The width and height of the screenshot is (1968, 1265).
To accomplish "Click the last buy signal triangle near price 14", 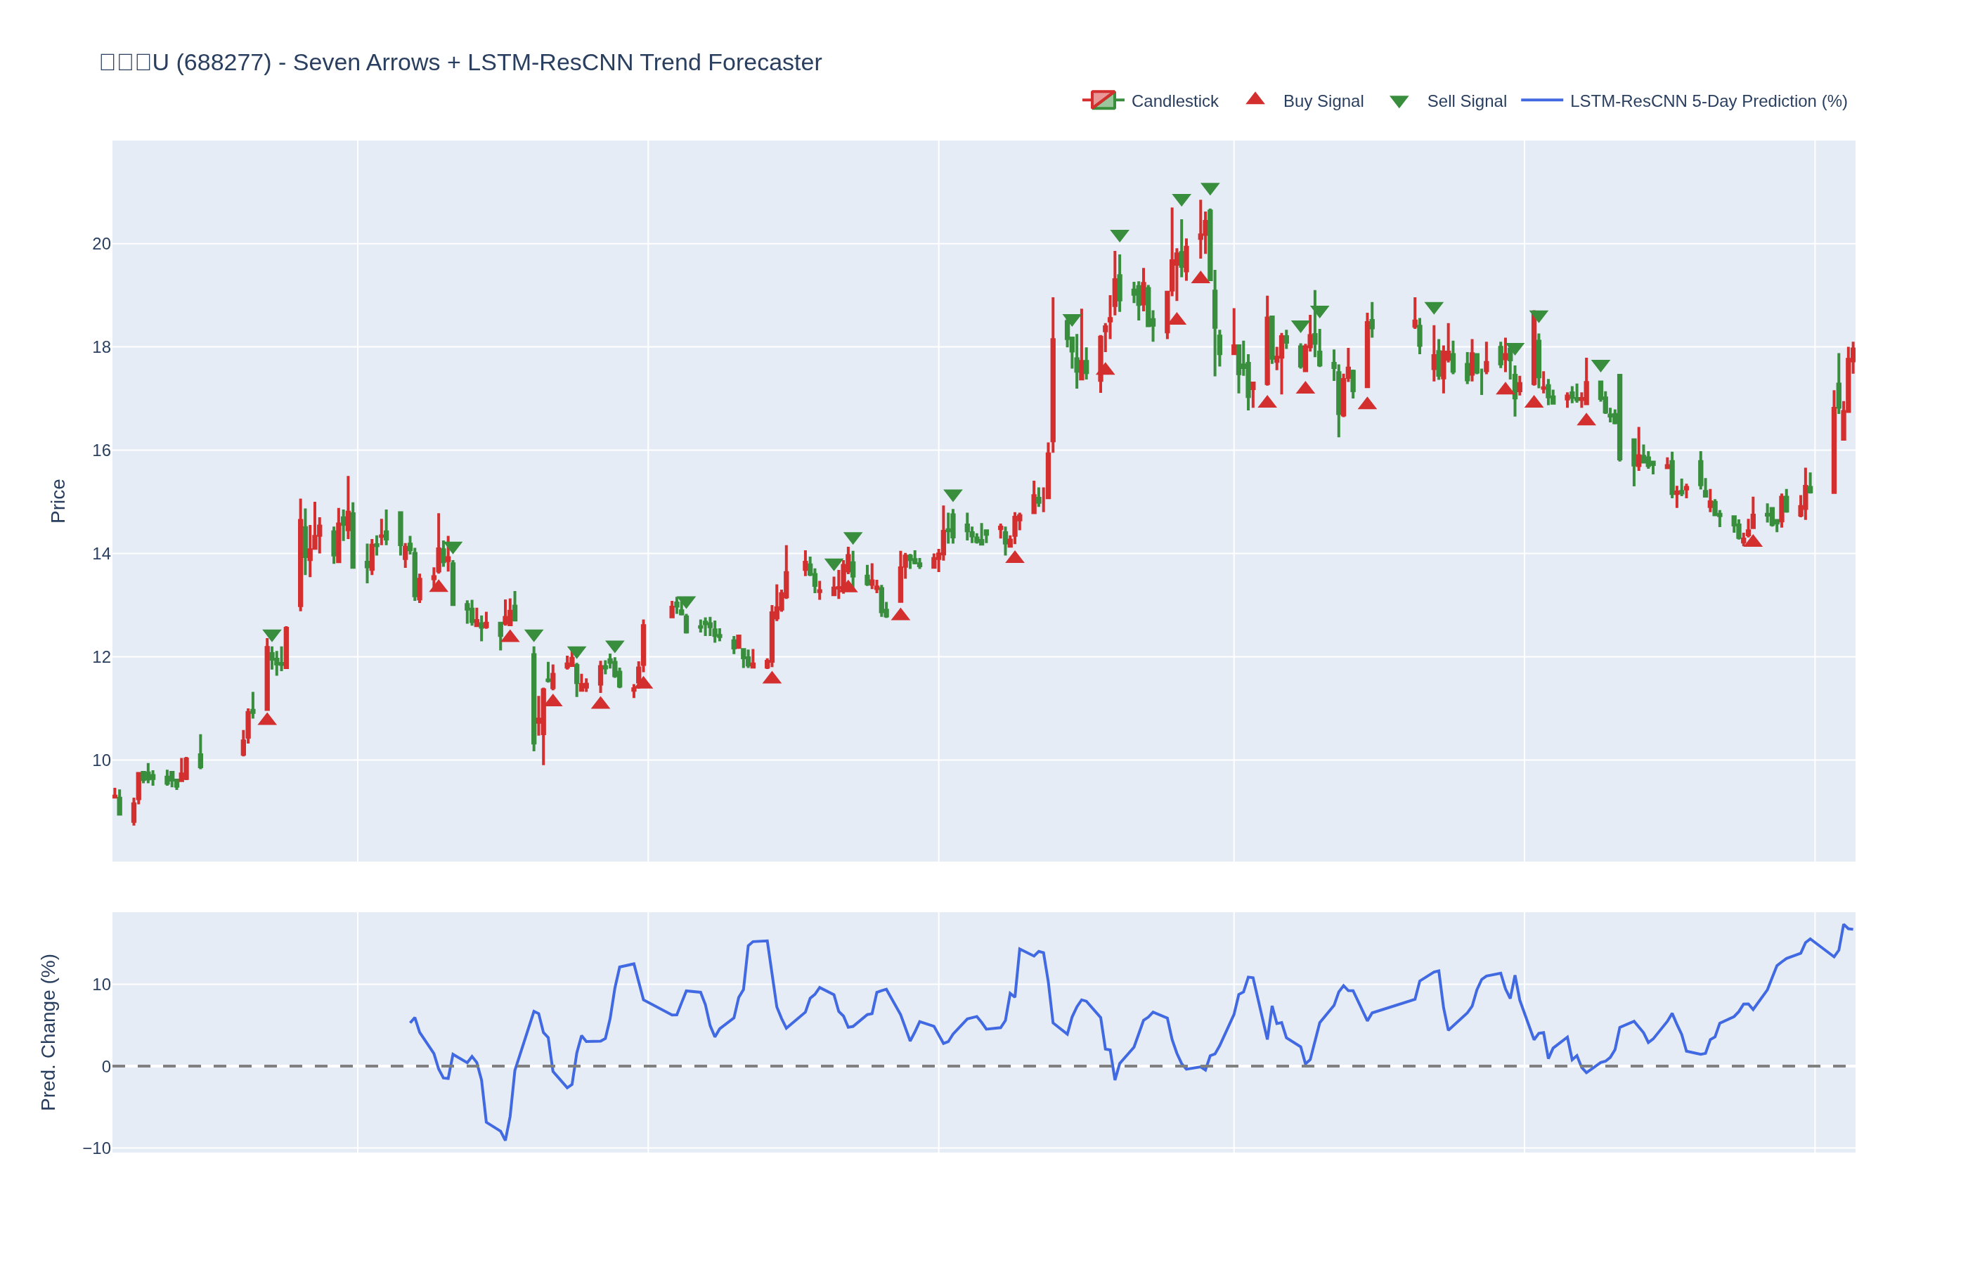I will tap(1752, 540).
